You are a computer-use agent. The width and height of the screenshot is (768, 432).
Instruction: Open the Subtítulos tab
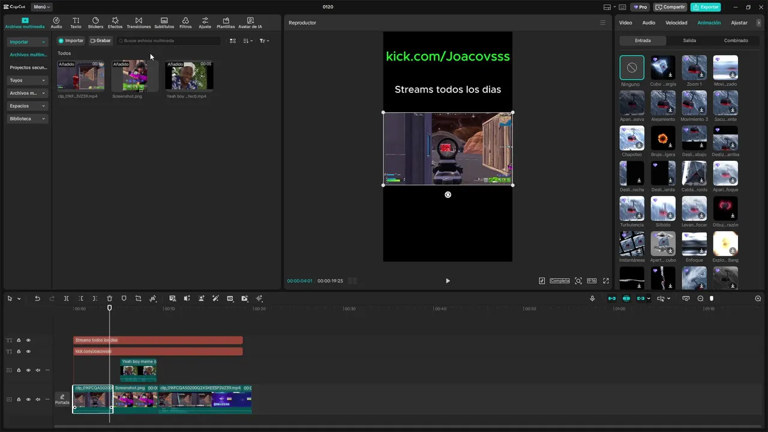pyautogui.click(x=164, y=23)
